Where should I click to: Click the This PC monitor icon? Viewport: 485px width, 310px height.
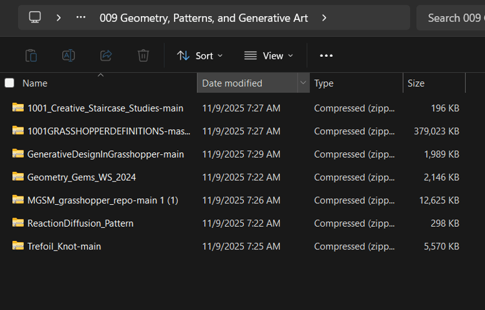click(x=35, y=18)
